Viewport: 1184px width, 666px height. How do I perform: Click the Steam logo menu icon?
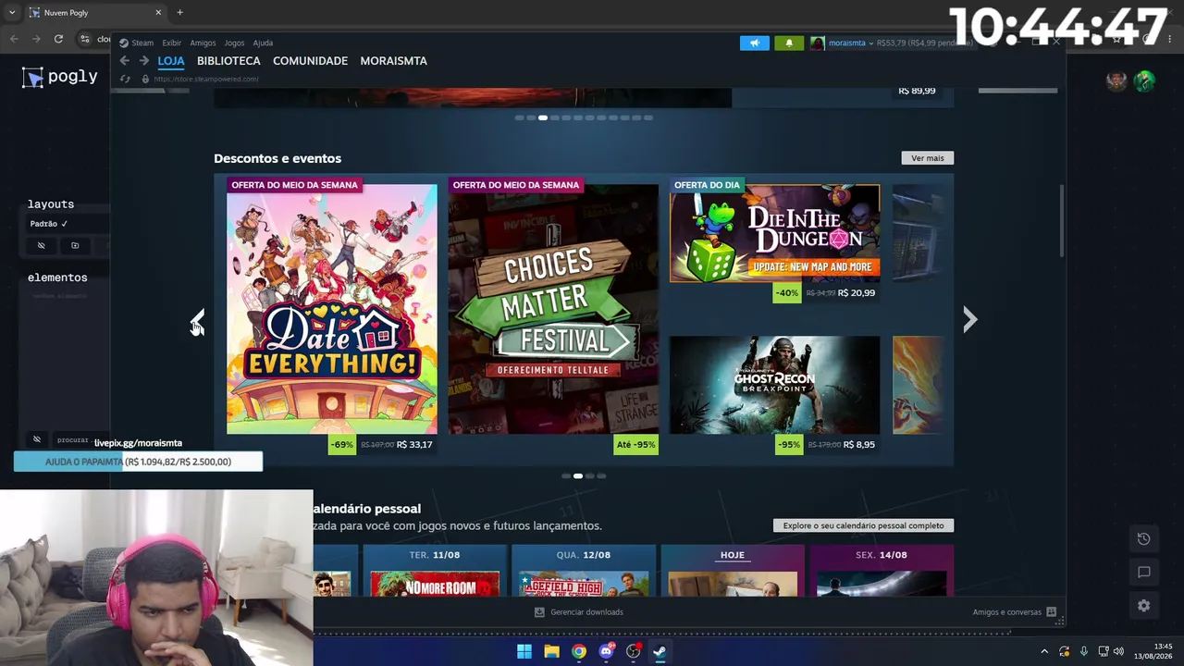(x=124, y=43)
